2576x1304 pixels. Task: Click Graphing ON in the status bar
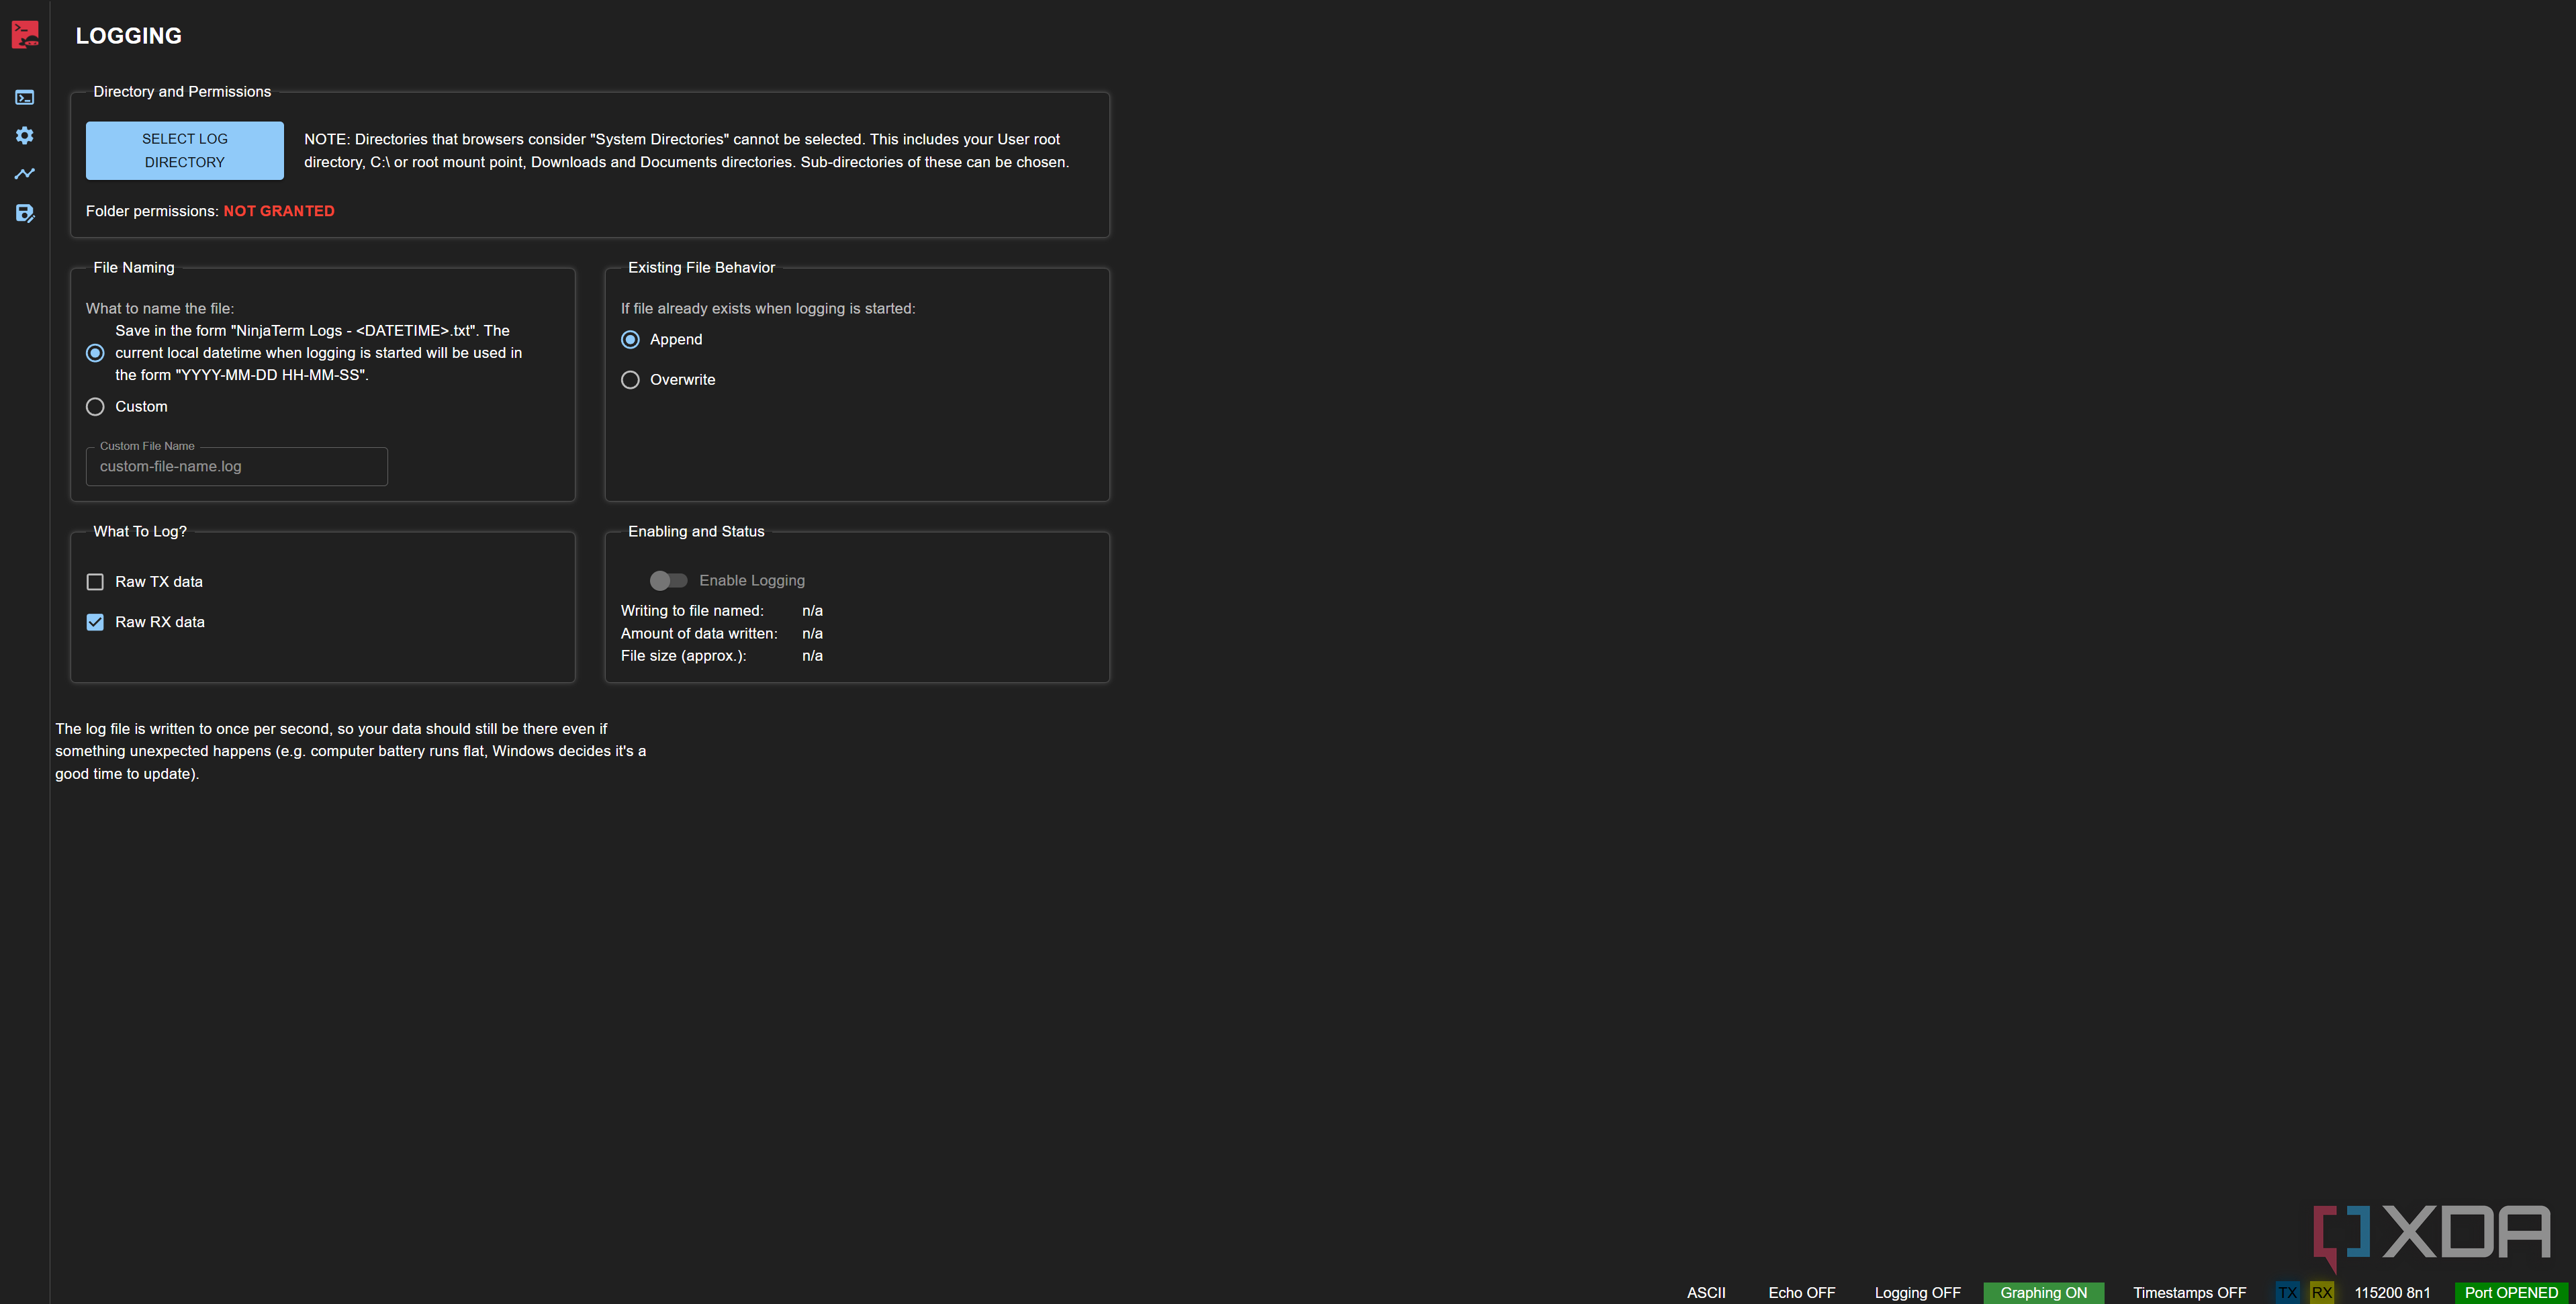(x=2043, y=1292)
